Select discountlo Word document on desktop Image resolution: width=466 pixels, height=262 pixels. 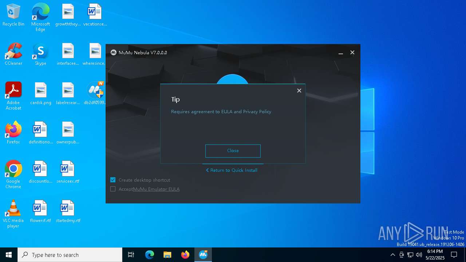(40, 172)
